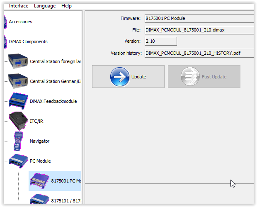This screenshot has height=207, width=257.
Task: Click the Version field showing 2.10
Action: (161, 41)
